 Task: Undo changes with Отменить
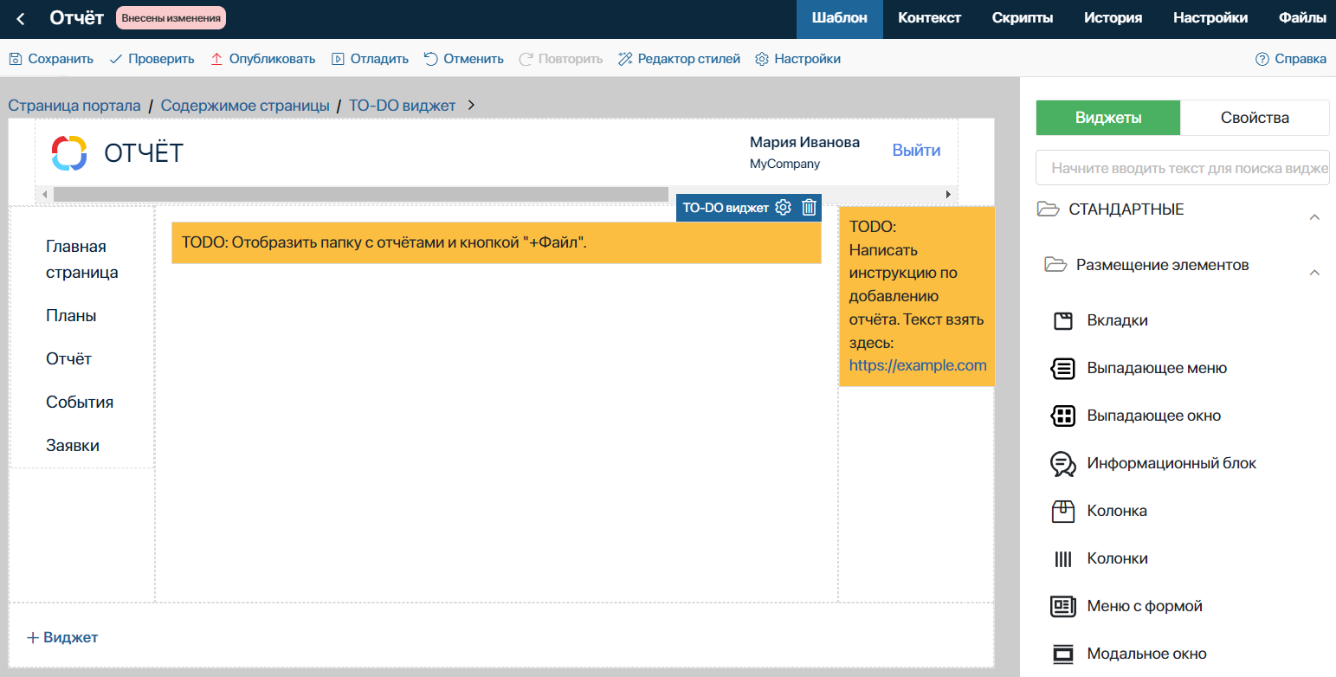[x=463, y=59]
